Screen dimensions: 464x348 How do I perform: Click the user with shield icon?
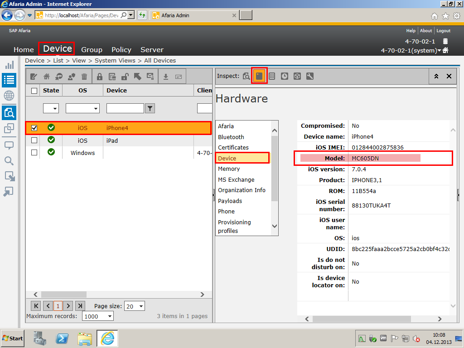71,77
